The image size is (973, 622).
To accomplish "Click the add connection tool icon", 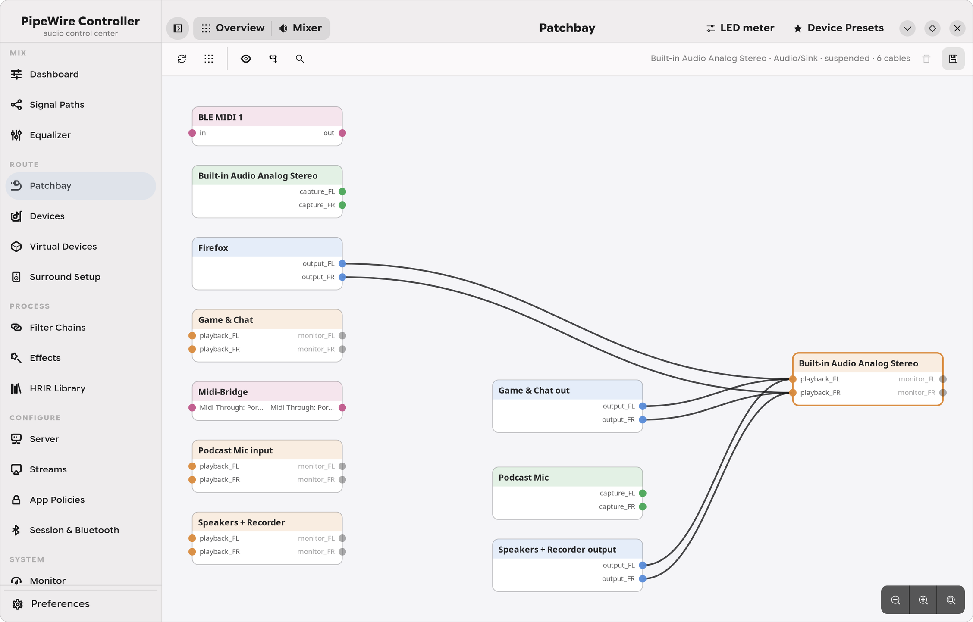I will pos(273,59).
